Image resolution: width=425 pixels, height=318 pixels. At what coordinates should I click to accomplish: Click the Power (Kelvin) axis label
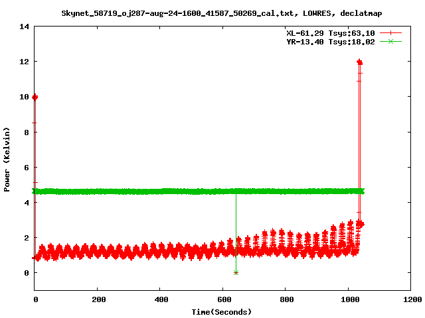(7, 160)
